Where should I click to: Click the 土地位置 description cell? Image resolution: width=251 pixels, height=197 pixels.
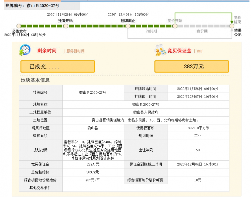[146, 120]
